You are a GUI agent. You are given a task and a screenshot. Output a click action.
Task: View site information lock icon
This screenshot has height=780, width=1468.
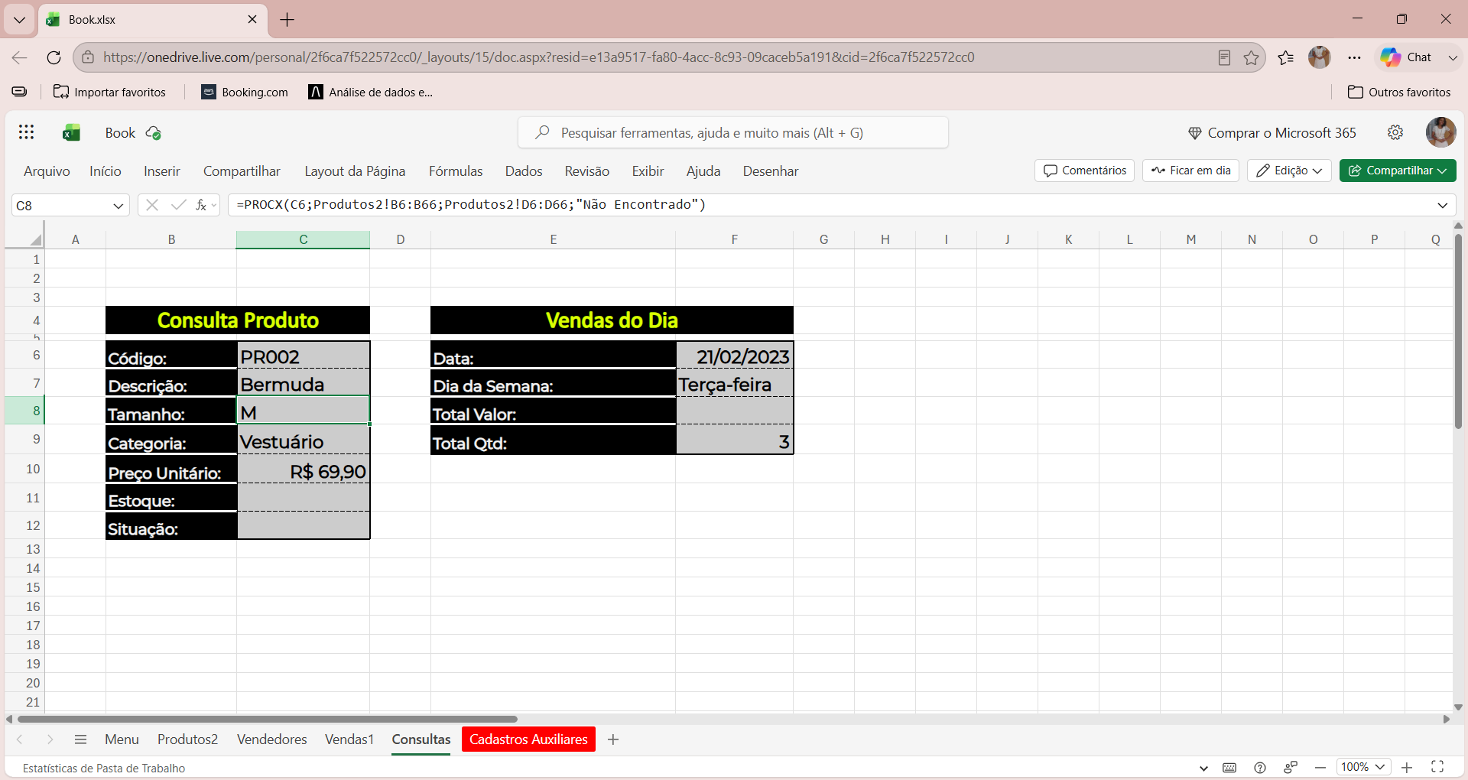coord(88,57)
